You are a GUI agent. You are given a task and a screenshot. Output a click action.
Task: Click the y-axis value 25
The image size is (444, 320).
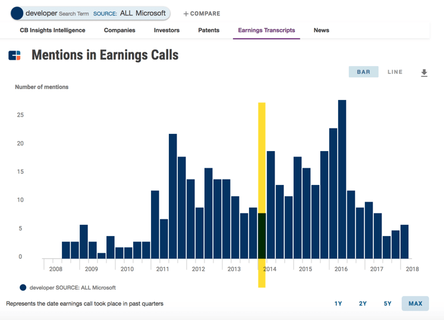pos(20,115)
